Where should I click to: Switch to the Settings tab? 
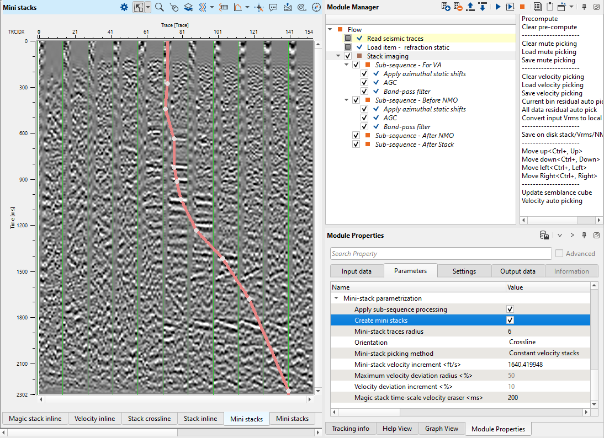click(x=464, y=271)
